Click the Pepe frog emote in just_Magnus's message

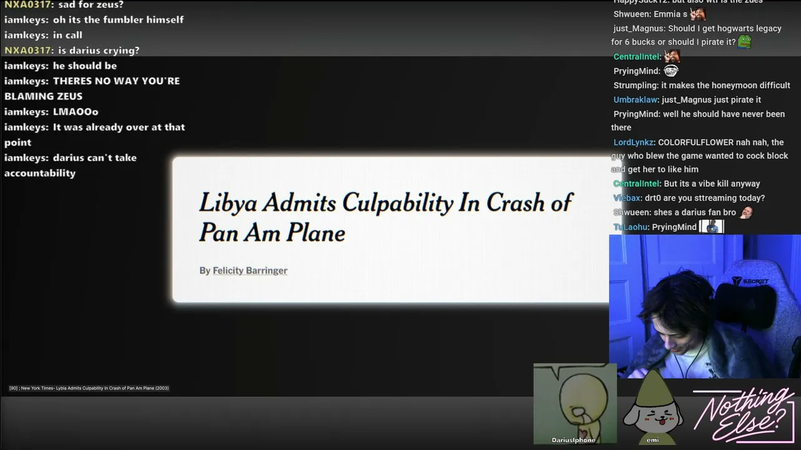click(x=745, y=42)
